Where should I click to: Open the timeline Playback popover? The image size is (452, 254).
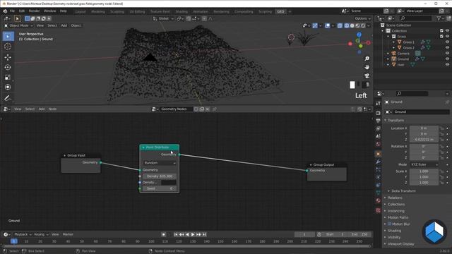tap(23, 234)
